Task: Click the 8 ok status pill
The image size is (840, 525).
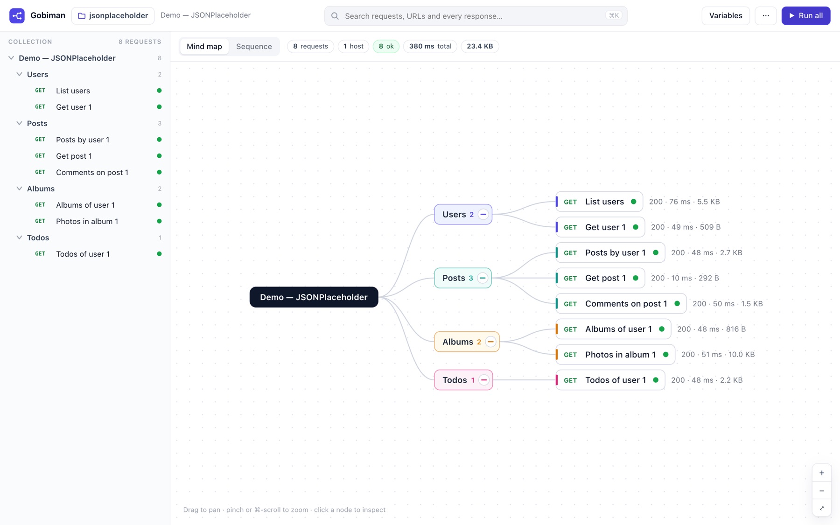Action: (386, 46)
